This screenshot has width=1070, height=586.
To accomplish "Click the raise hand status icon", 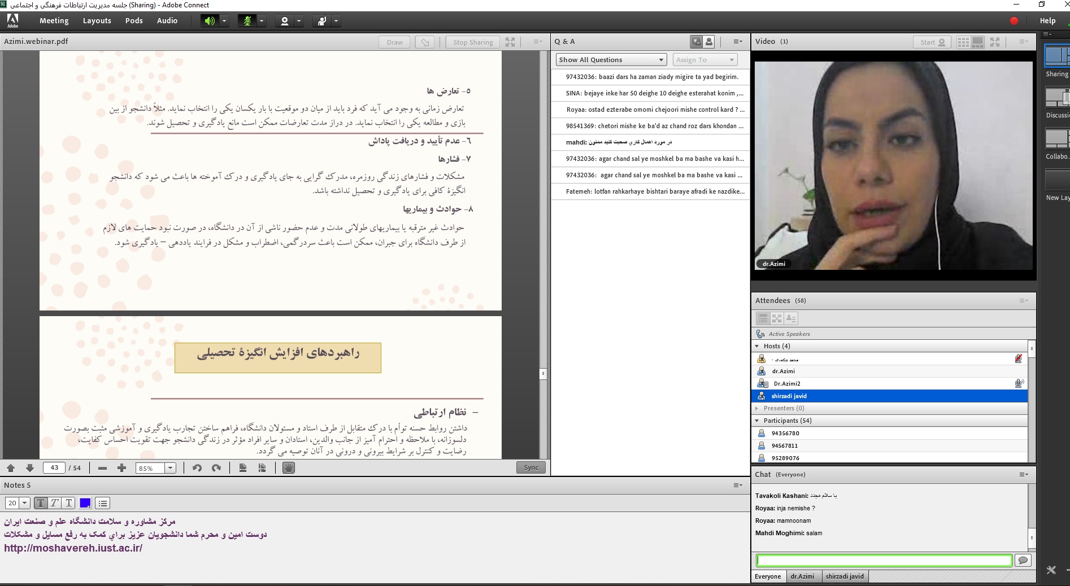I will pyautogui.click(x=322, y=21).
